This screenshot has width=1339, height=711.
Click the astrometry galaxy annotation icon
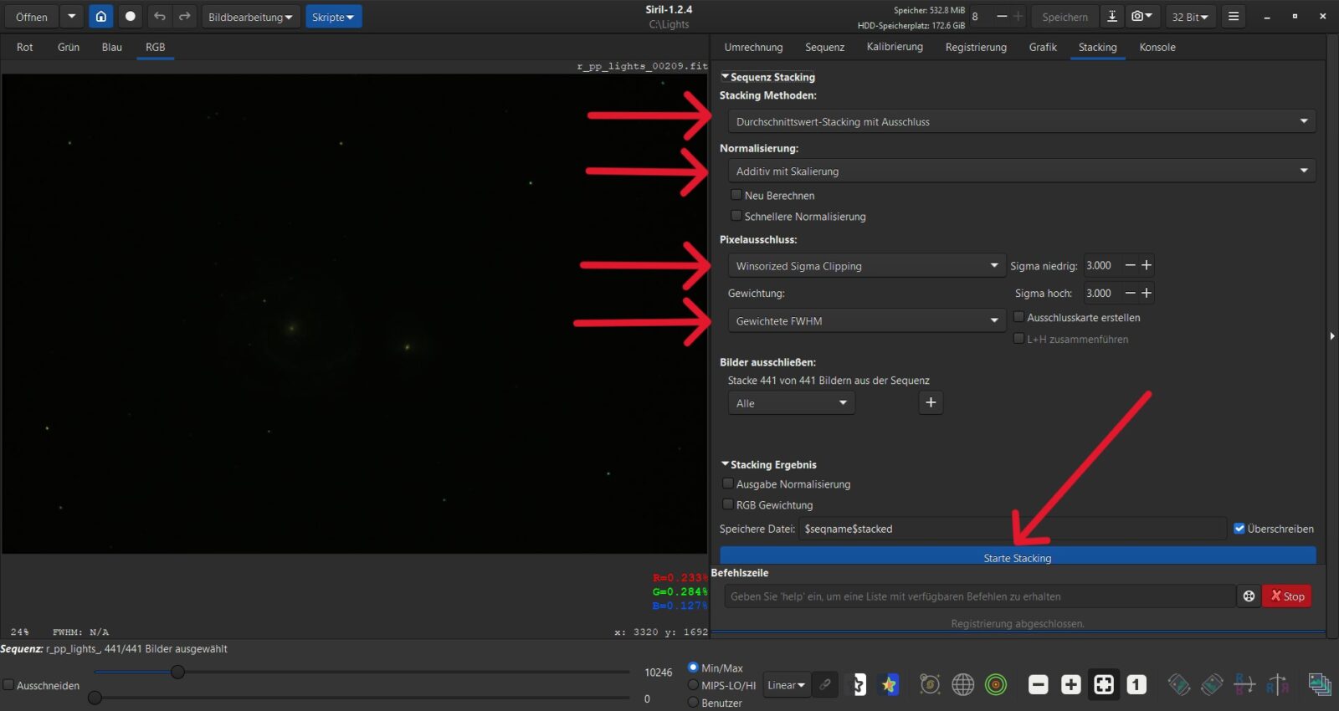pyautogui.click(x=930, y=685)
